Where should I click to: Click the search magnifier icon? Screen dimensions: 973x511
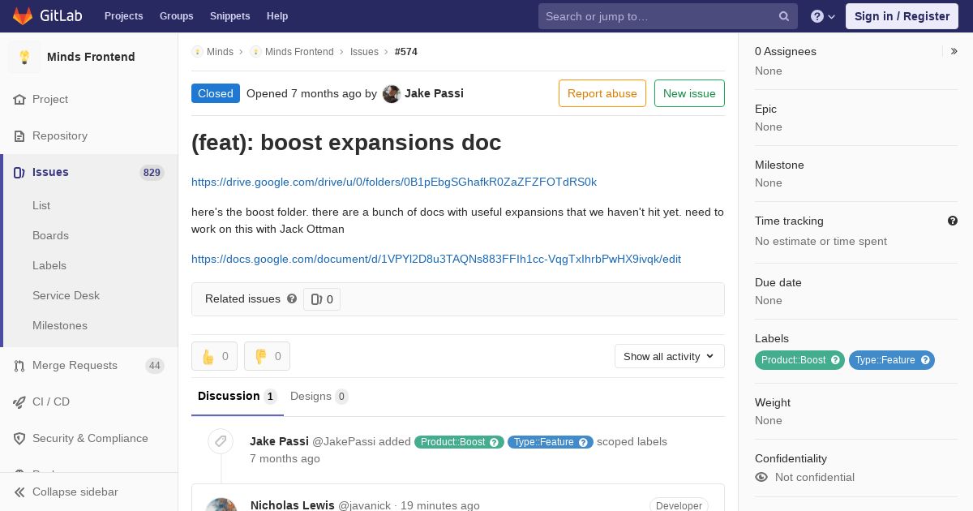(784, 16)
